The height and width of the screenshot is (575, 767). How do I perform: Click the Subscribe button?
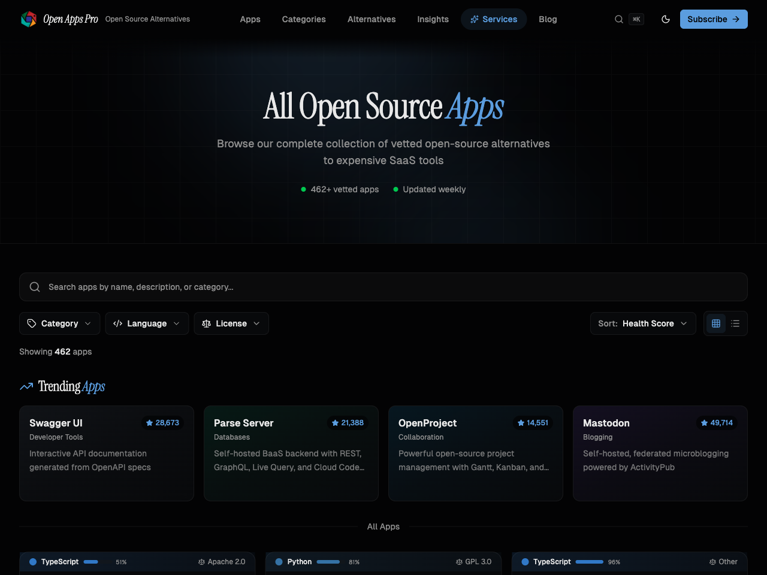click(714, 19)
